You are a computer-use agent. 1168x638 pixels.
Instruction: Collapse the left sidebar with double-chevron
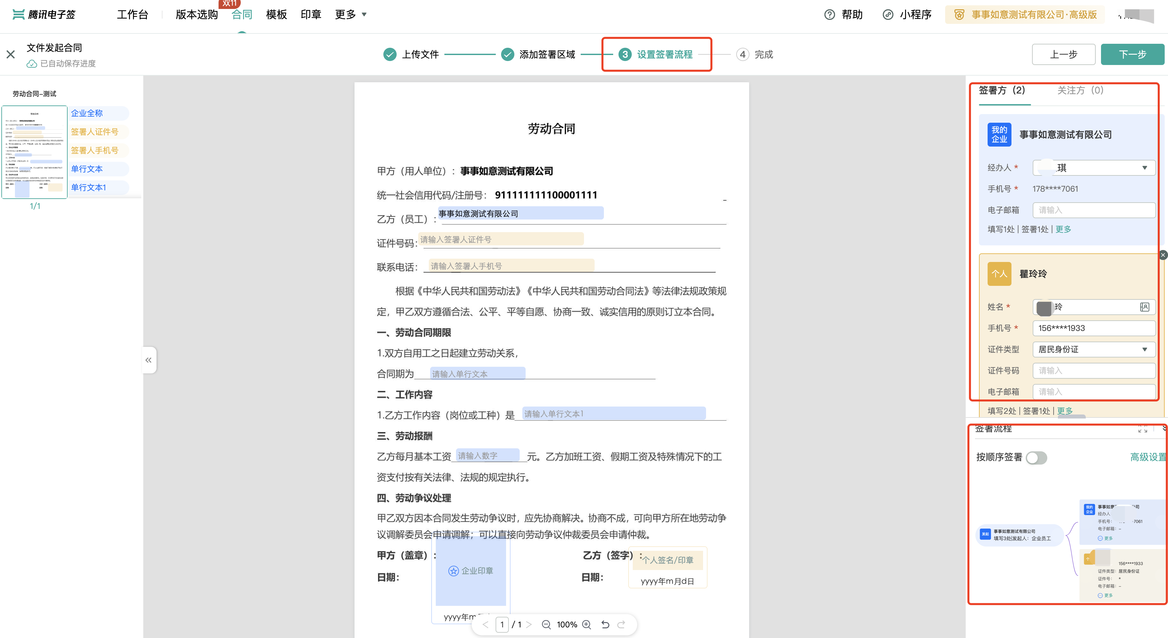(x=149, y=360)
